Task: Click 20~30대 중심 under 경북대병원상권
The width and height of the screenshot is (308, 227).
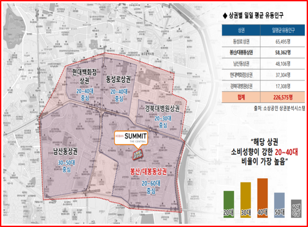Action: (x=163, y=121)
